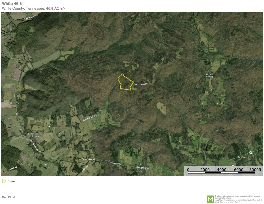This screenshot has width=264, height=204.
Task: Click the Taylors place label
Action: [242, 157]
